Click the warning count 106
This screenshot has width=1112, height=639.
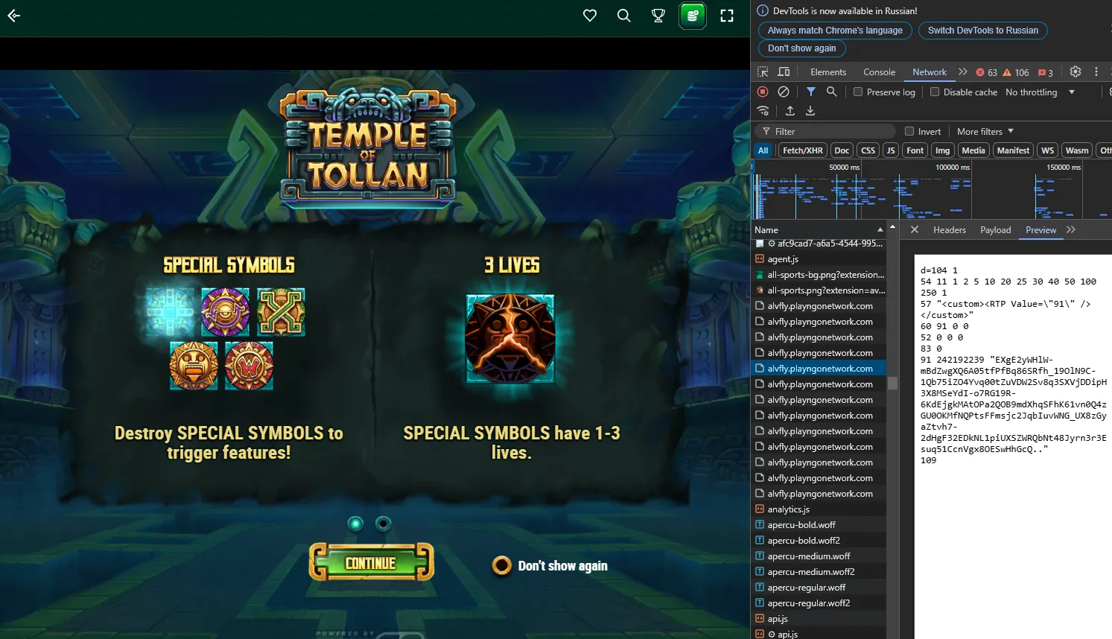point(1016,73)
